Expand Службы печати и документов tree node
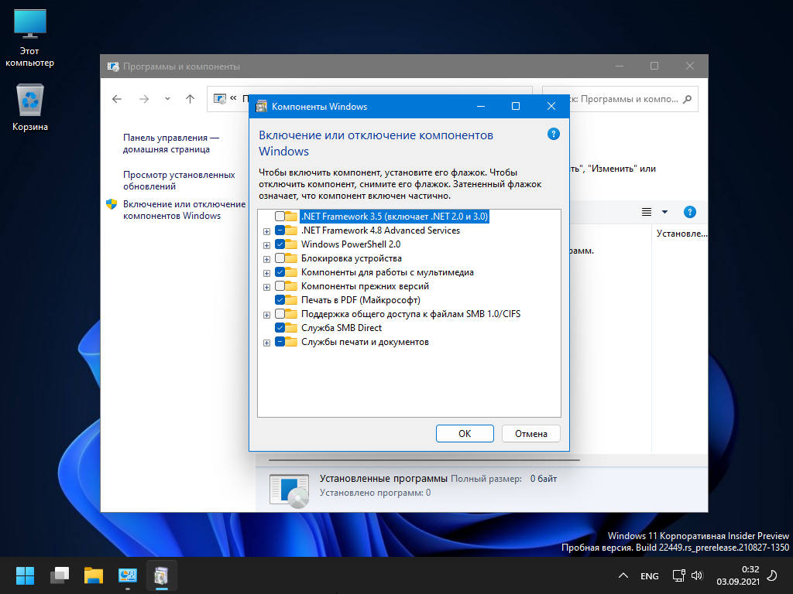The width and height of the screenshot is (793, 594). tap(266, 342)
